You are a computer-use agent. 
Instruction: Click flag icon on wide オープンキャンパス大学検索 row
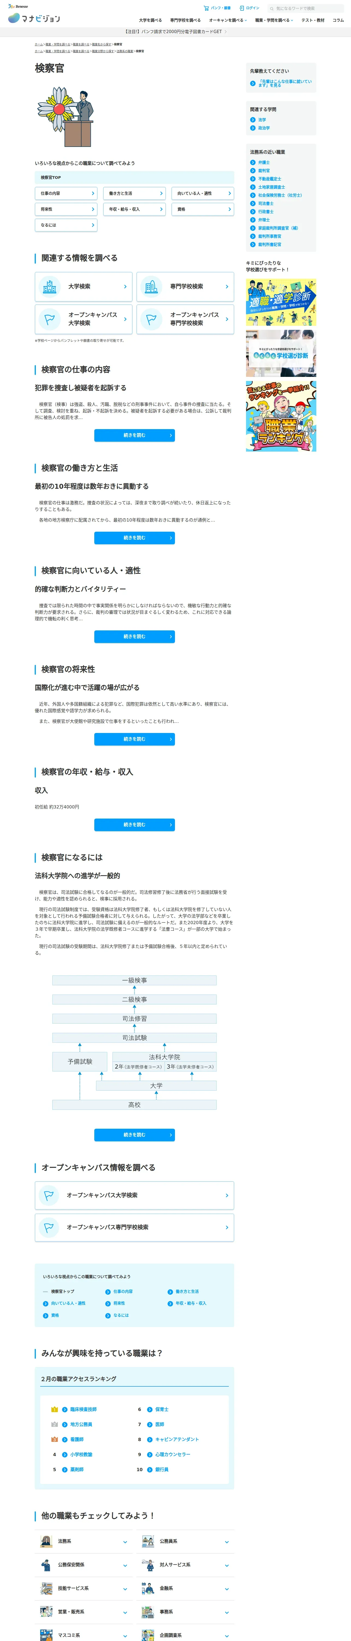48,1195
